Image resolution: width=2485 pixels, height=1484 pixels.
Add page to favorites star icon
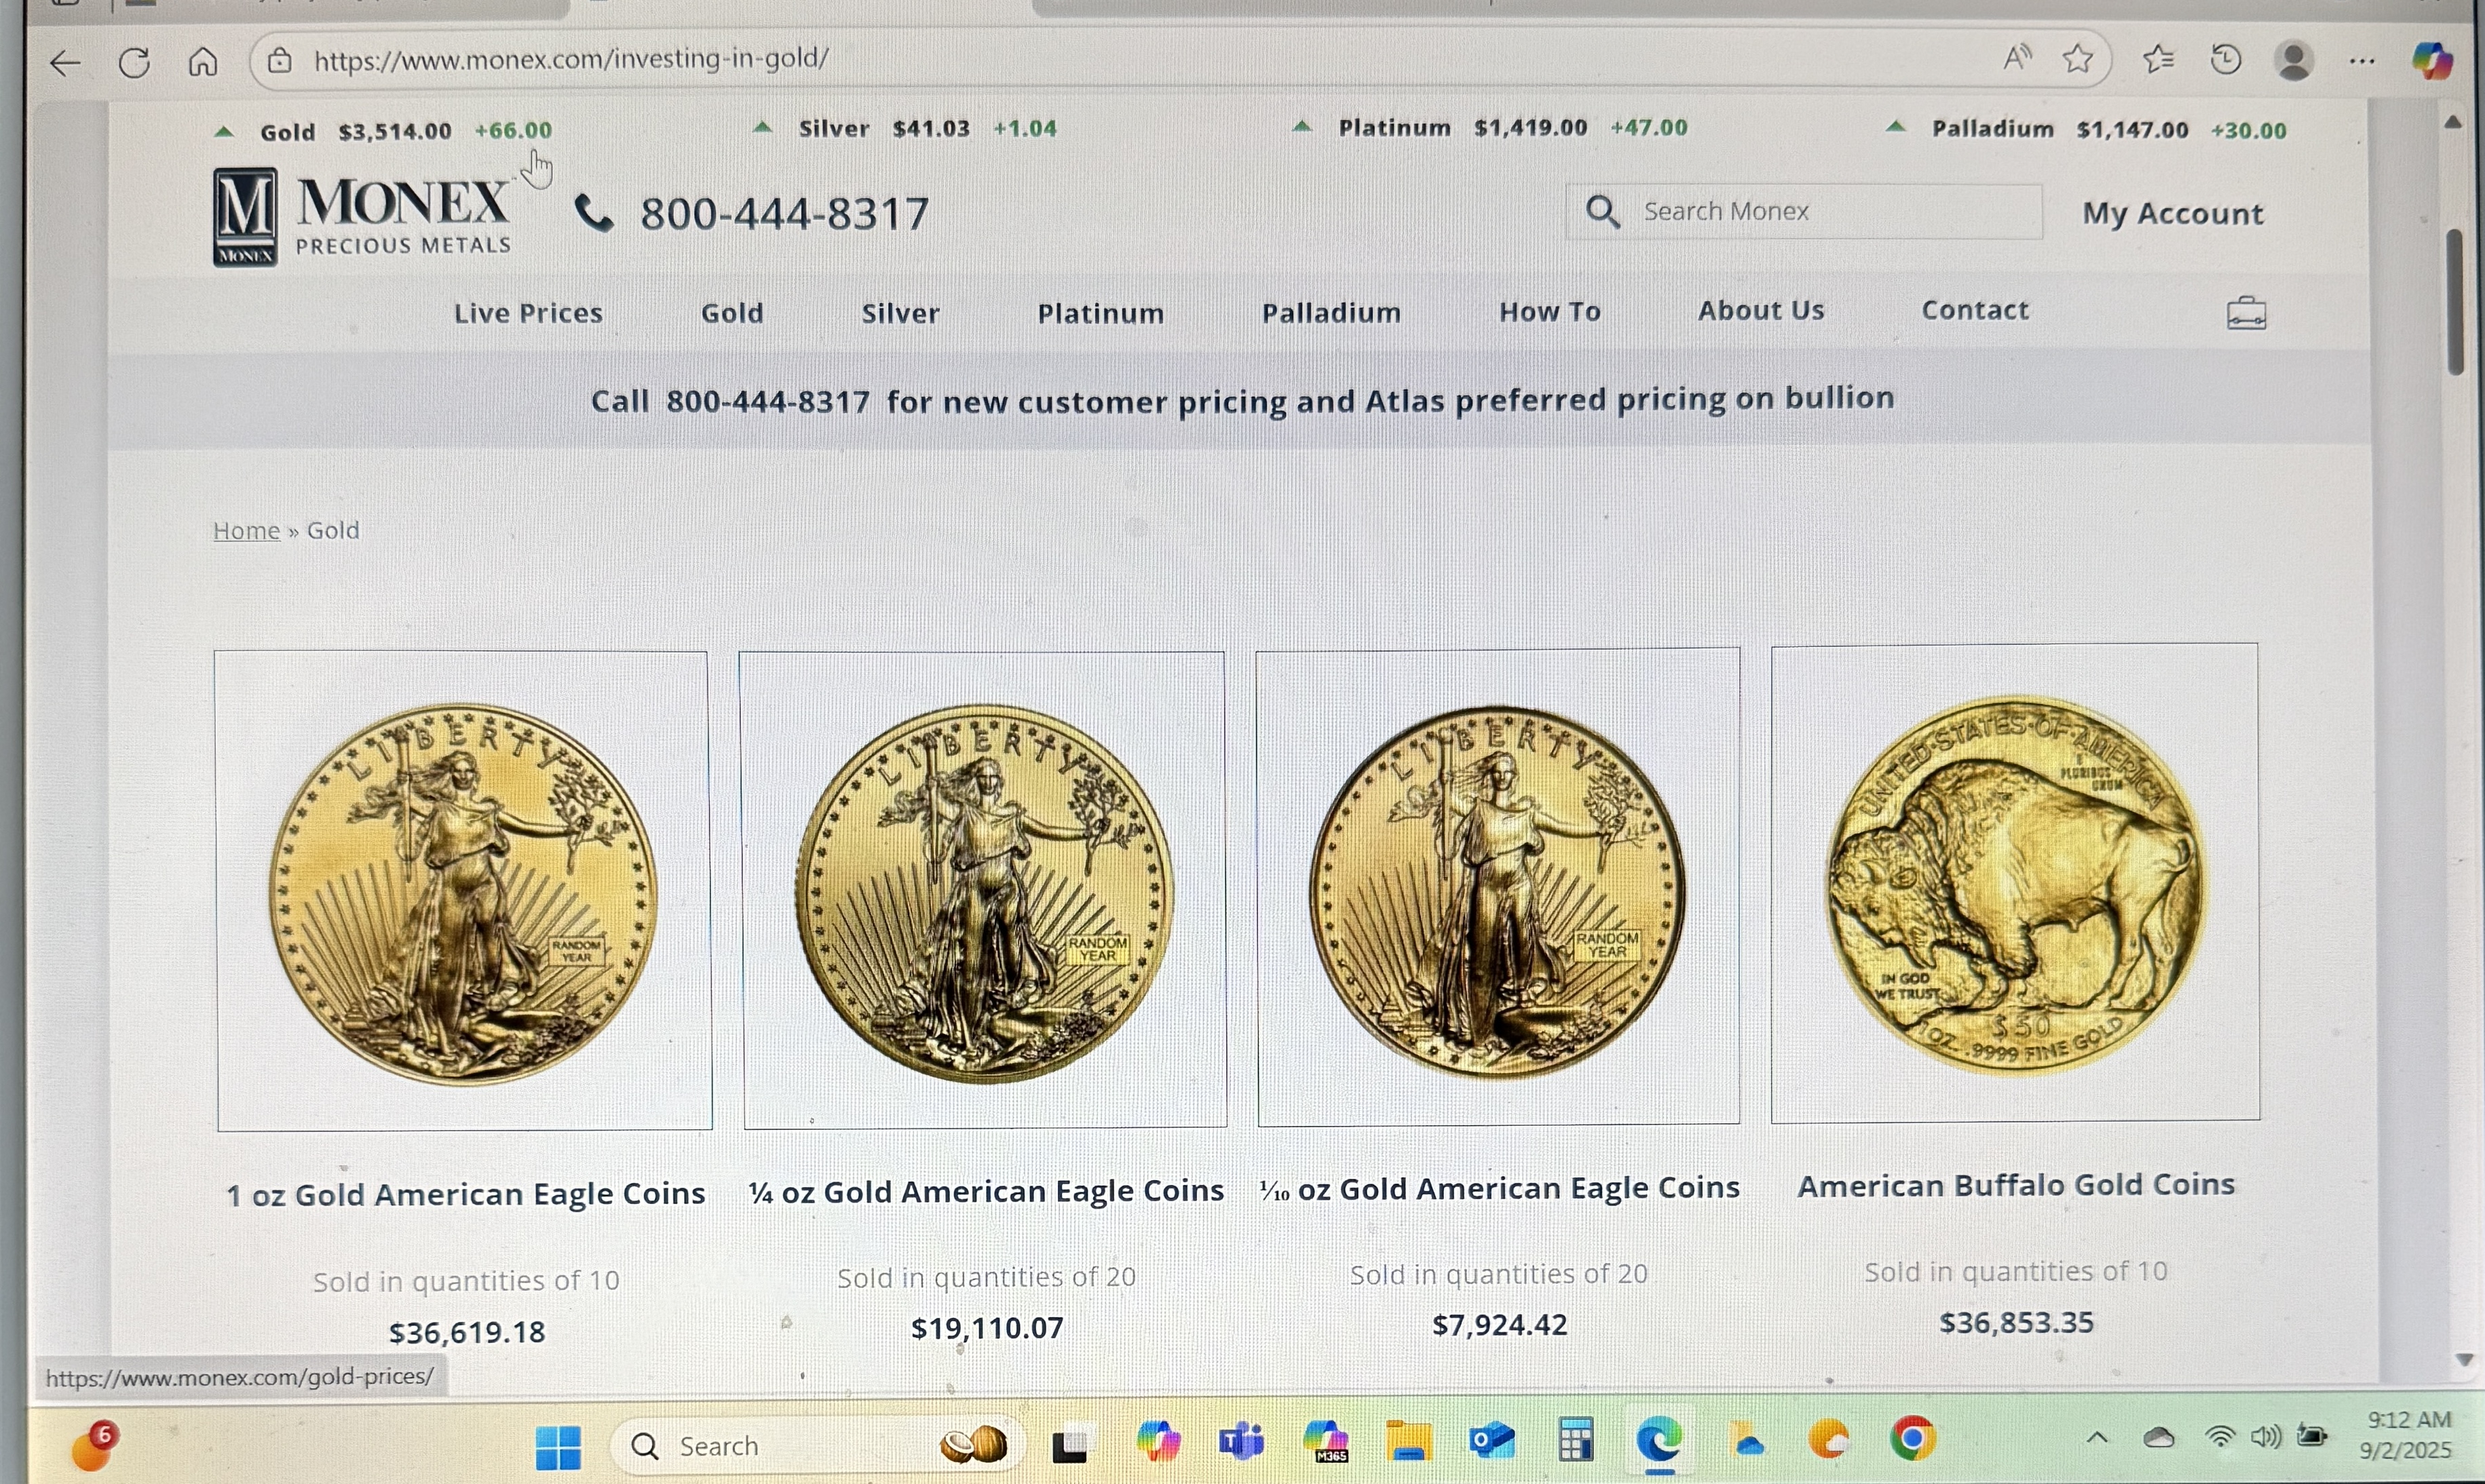[x=2078, y=59]
